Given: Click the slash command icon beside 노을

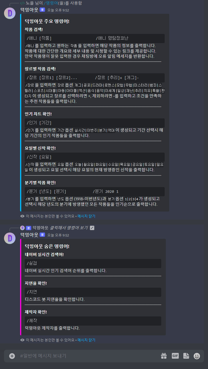Looking at the screenshot, I should pos(22,3).
